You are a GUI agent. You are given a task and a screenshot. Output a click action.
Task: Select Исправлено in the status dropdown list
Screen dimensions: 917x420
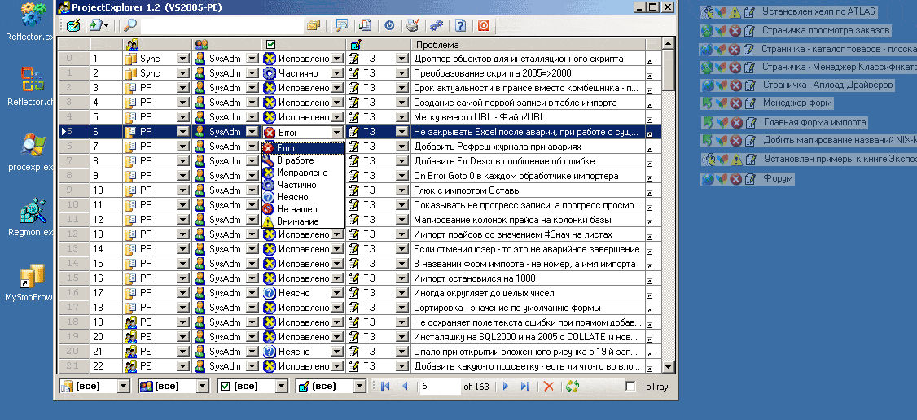(x=303, y=173)
